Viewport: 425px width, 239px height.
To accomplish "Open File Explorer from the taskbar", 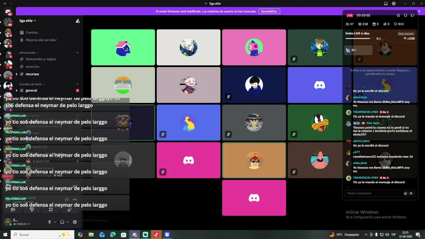I will [x=91, y=235].
